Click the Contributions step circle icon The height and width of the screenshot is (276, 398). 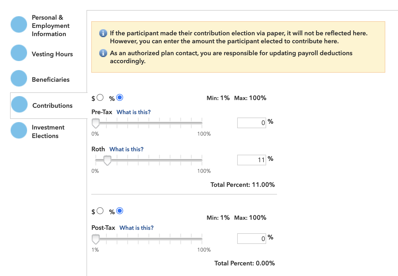click(x=19, y=104)
